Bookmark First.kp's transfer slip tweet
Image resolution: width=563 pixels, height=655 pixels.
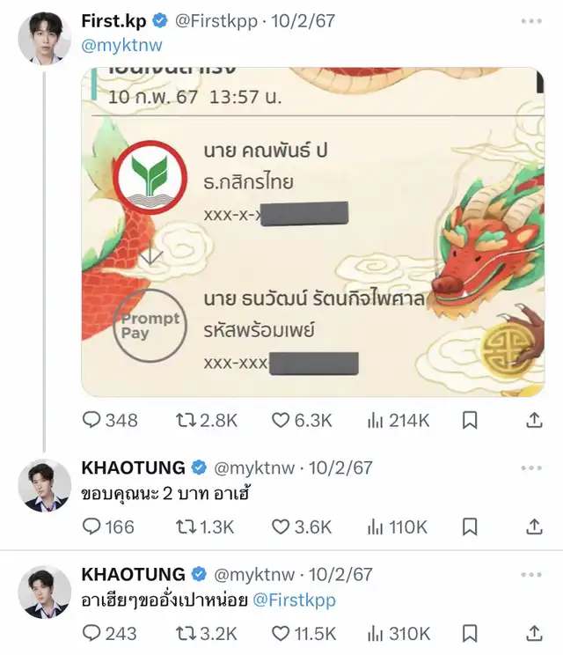click(470, 421)
